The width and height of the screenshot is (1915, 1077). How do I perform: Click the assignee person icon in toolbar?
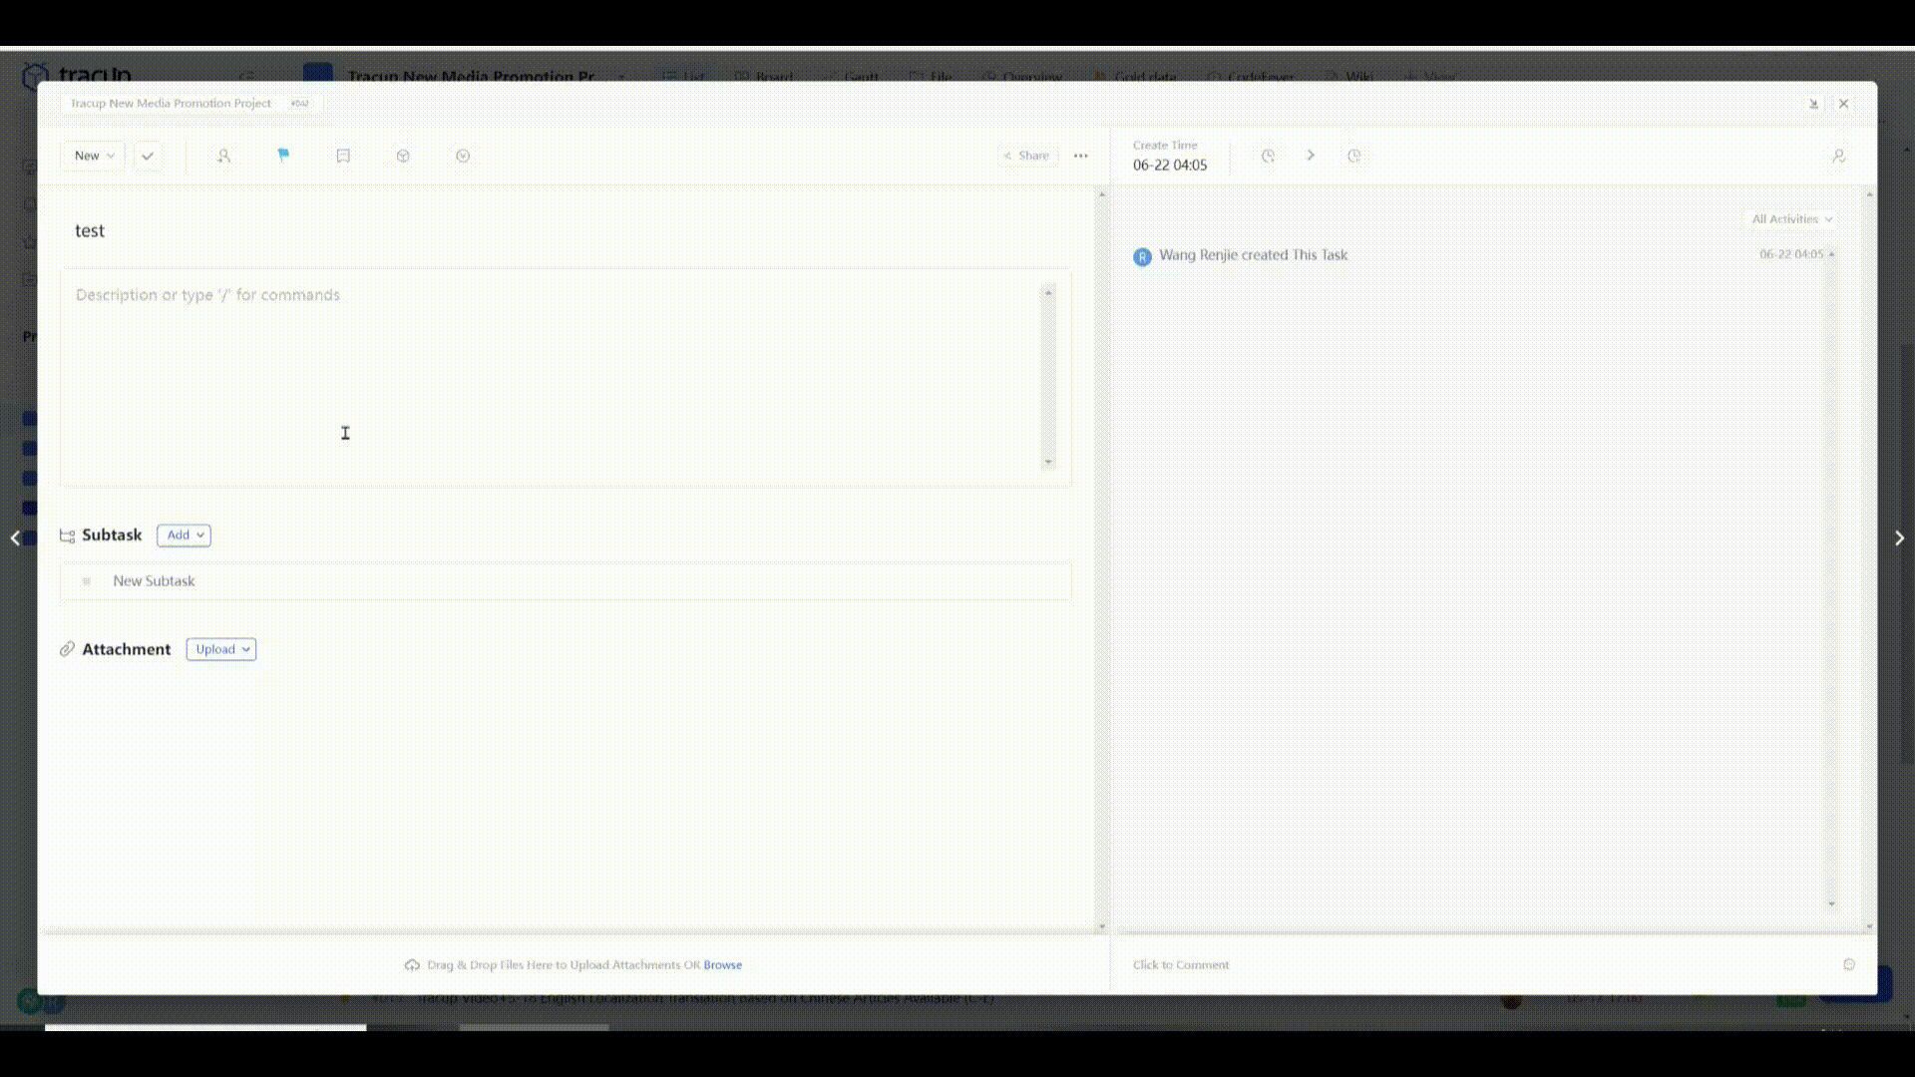point(223,156)
